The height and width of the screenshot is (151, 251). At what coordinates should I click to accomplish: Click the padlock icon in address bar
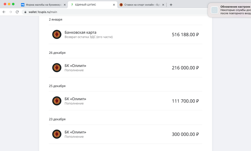(25, 12)
